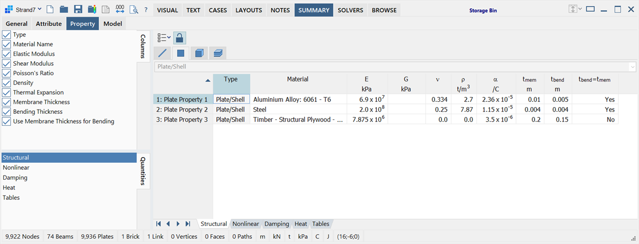Image resolution: width=639 pixels, height=244 pixels.
Task: Open the Strand7 application menu
Action: (x=24, y=10)
